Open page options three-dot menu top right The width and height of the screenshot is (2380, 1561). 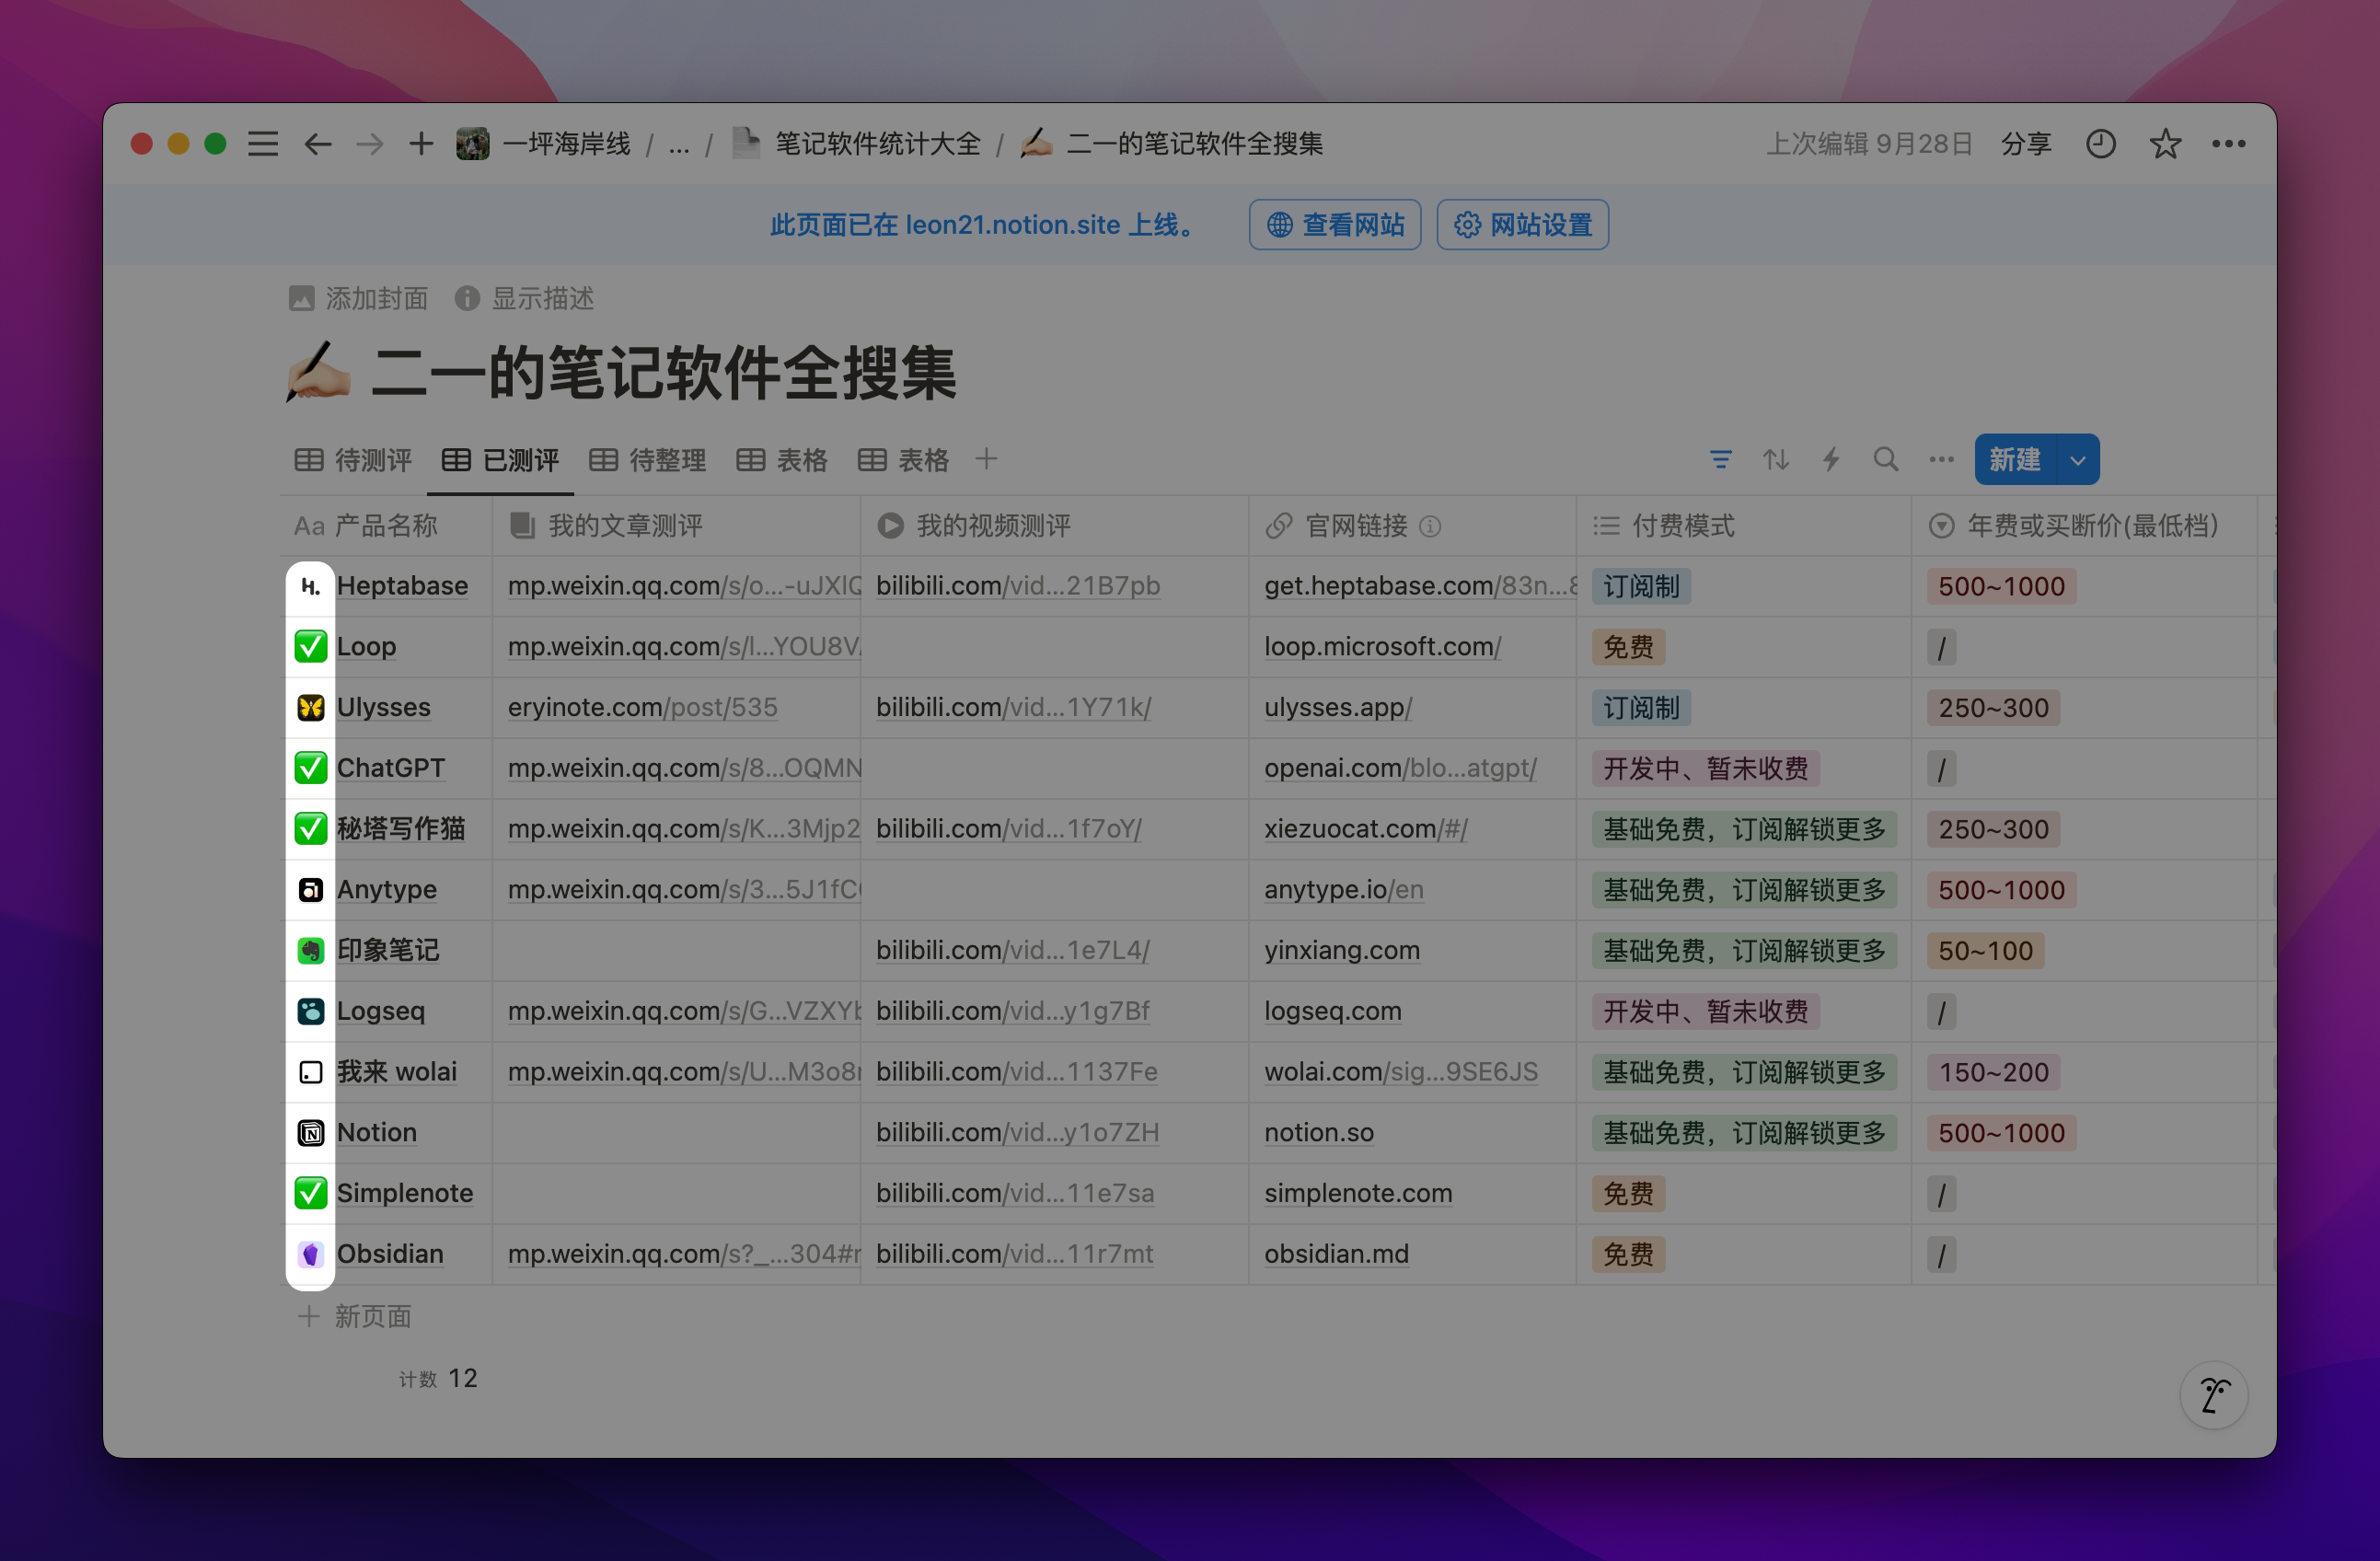[2229, 144]
